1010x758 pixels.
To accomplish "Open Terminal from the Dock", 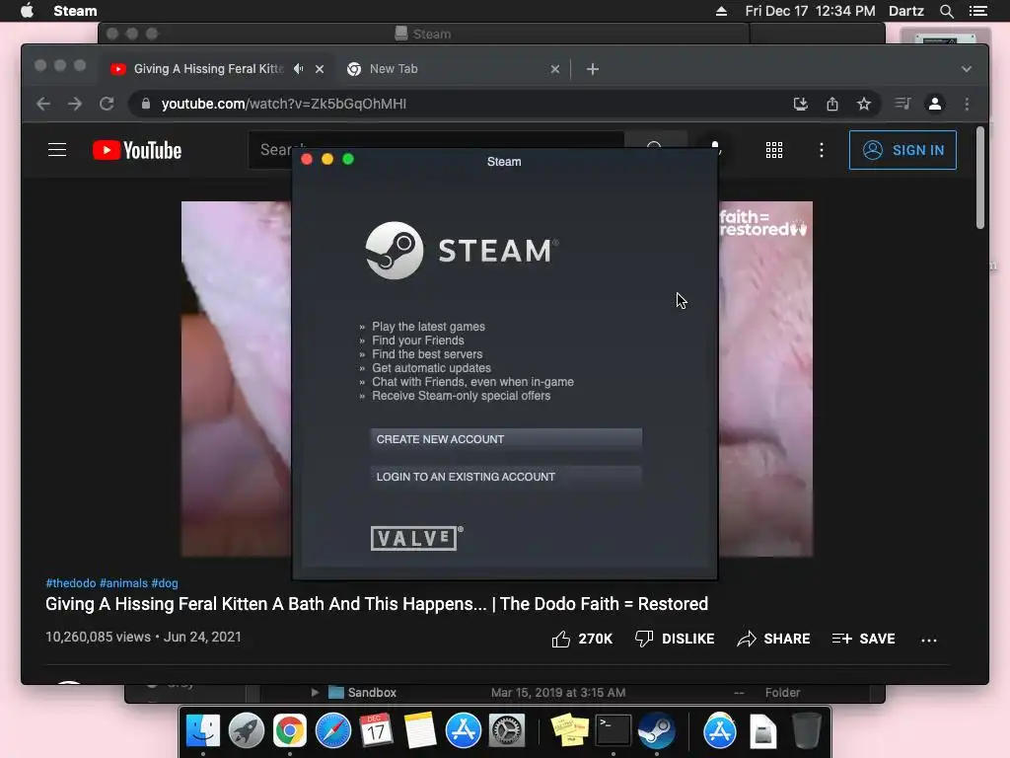I will (613, 731).
